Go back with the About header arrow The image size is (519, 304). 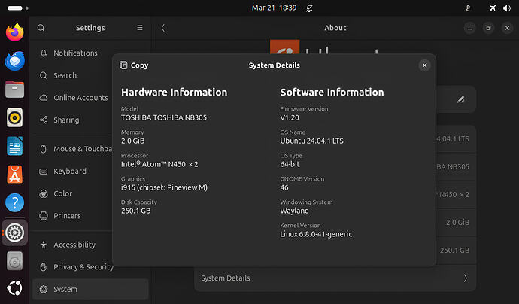pos(163,28)
